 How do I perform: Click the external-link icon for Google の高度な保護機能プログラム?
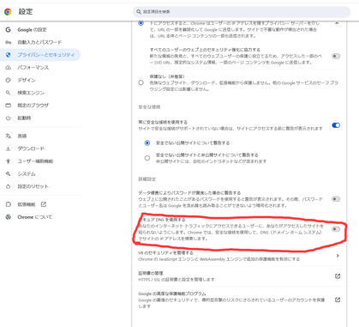point(338,300)
